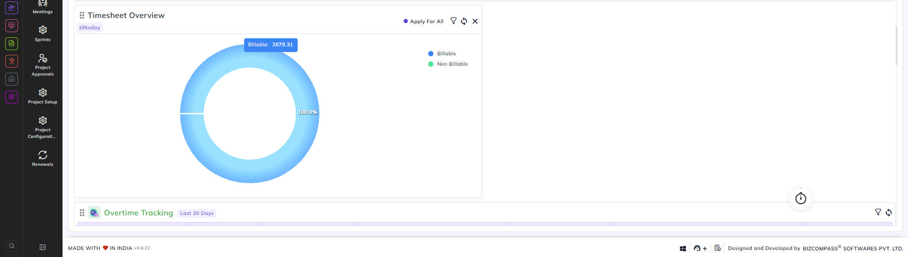Click the Billable: 2679.31 tooltip
The image size is (908, 257).
pos(271,44)
